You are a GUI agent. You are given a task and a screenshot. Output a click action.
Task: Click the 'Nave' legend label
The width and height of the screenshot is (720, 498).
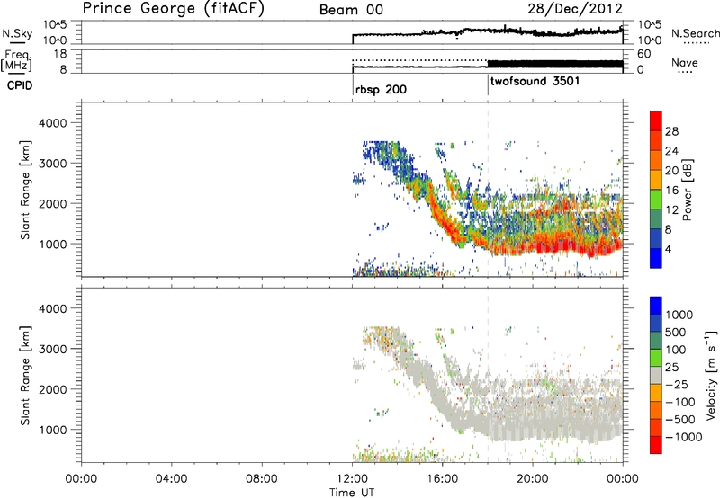pyautogui.click(x=684, y=62)
